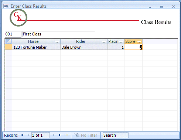Click the active Score cell
Image resolution: width=181 pixels, height=140 pixels.
[x=133, y=47]
